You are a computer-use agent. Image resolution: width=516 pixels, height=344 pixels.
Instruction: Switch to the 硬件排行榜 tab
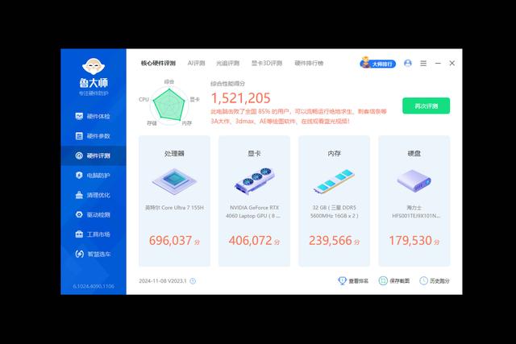click(309, 63)
